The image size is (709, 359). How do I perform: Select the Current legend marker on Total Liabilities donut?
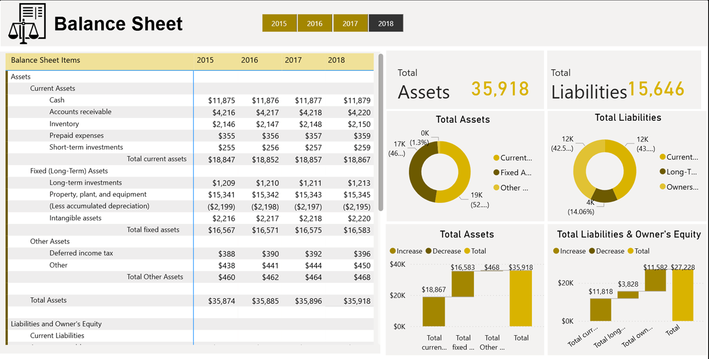pyautogui.click(x=662, y=157)
